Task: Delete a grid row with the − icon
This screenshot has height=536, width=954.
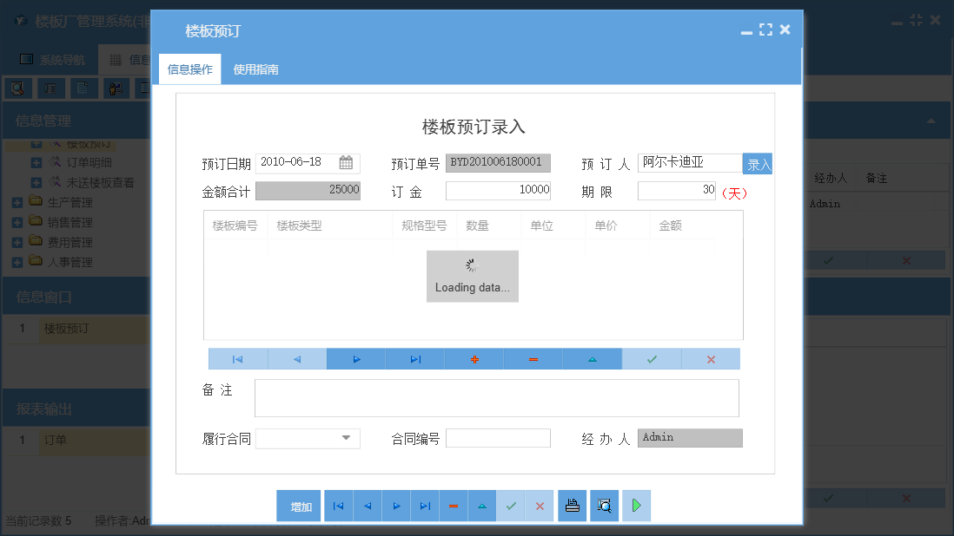Action: tap(533, 358)
